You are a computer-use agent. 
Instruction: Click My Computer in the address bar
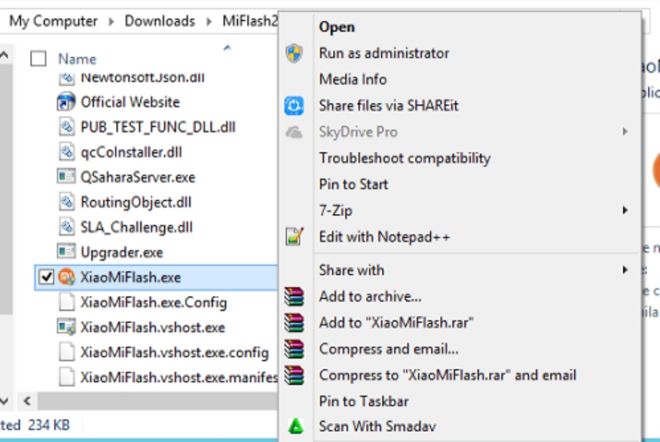(53, 21)
